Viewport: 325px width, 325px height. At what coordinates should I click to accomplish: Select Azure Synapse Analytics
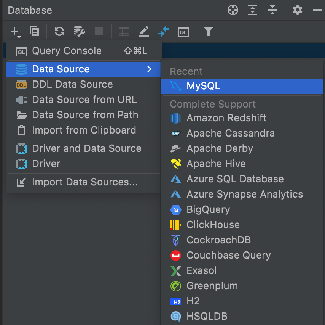pyautogui.click(x=242, y=194)
